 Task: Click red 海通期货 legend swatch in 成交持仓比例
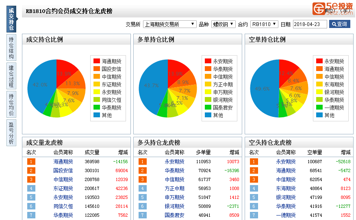(97, 61)
